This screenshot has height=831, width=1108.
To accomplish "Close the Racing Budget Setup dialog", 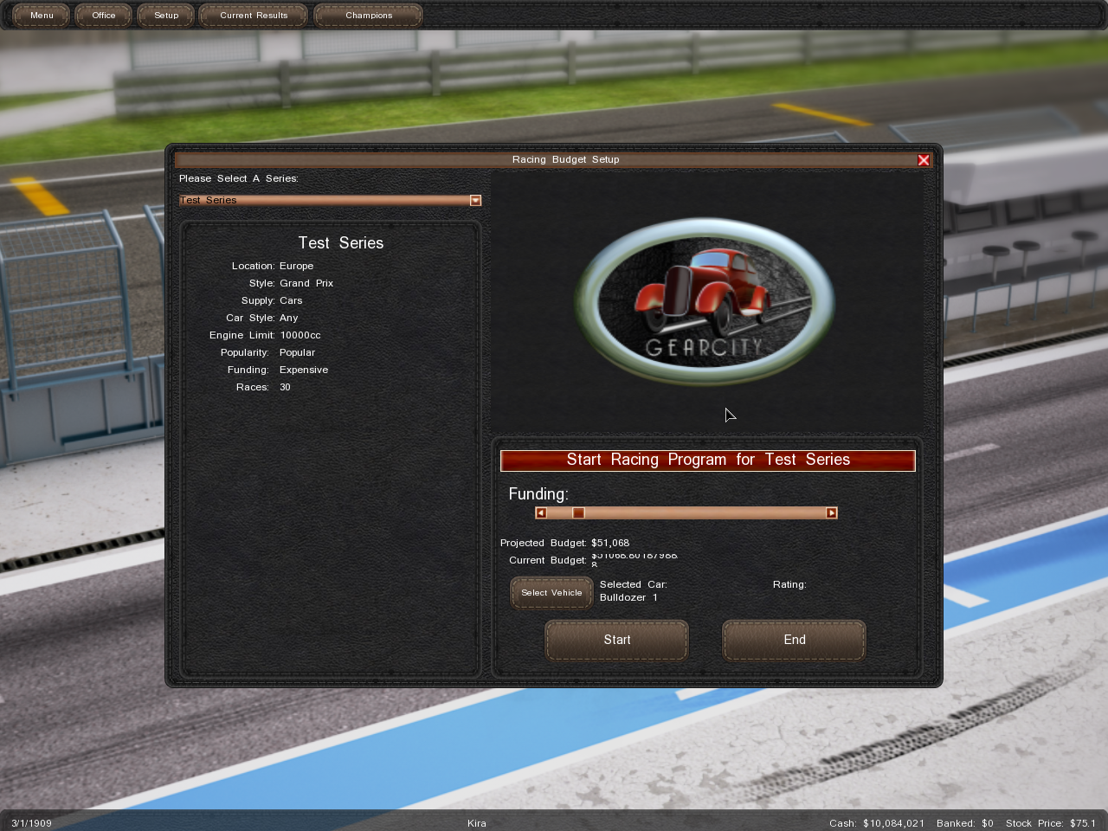I will coord(924,160).
